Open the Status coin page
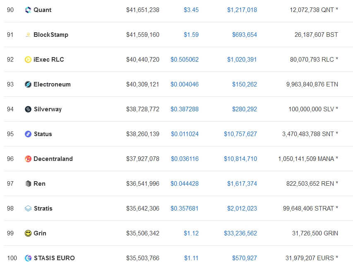 (x=43, y=134)
